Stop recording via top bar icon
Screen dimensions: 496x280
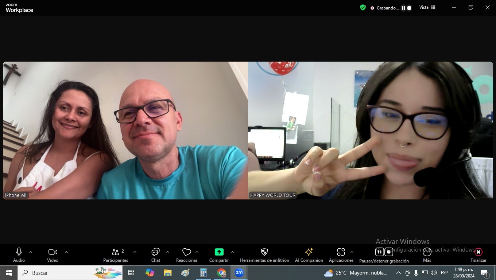pos(409,8)
